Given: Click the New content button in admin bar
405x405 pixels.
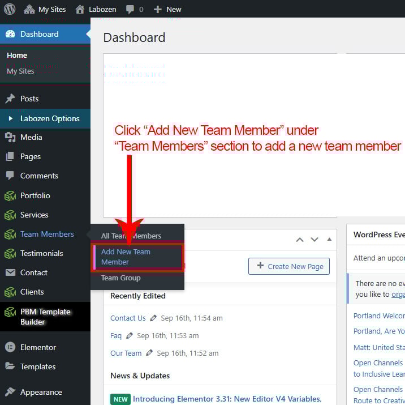Looking at the screenshot, I should (x=167, y=9).
